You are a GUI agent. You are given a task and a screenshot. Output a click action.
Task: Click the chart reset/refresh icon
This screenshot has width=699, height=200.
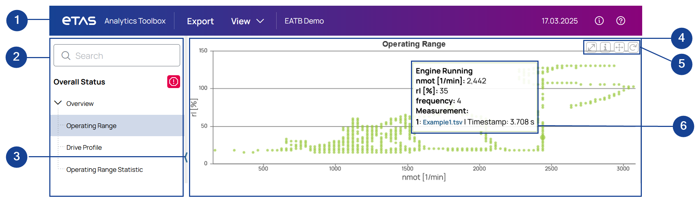point(633,47)
